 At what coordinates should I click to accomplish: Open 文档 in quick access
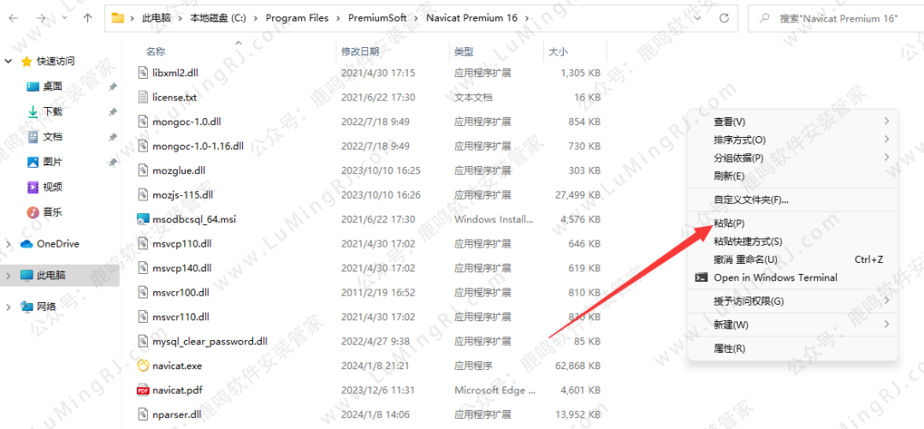click(52, 137)
